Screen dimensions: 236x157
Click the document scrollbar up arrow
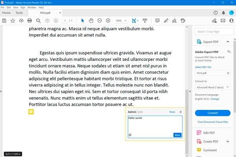click(187, 27)
